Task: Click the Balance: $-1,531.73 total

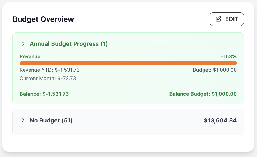Action: click(x=44, y=94)
